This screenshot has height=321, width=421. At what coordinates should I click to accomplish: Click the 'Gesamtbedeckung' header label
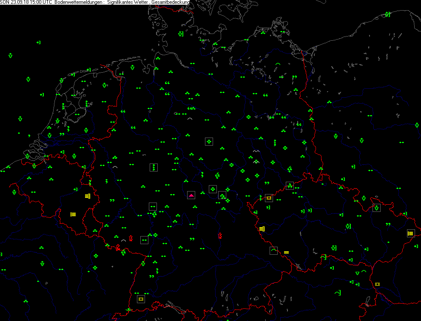click(171, 3)
